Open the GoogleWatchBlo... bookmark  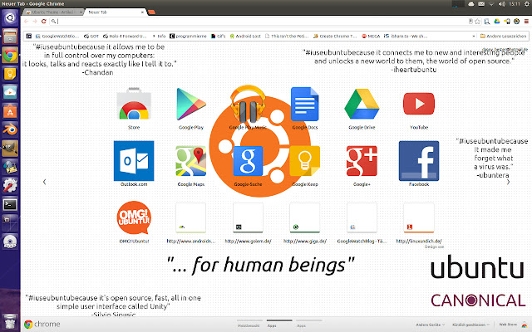coord(57,36)
